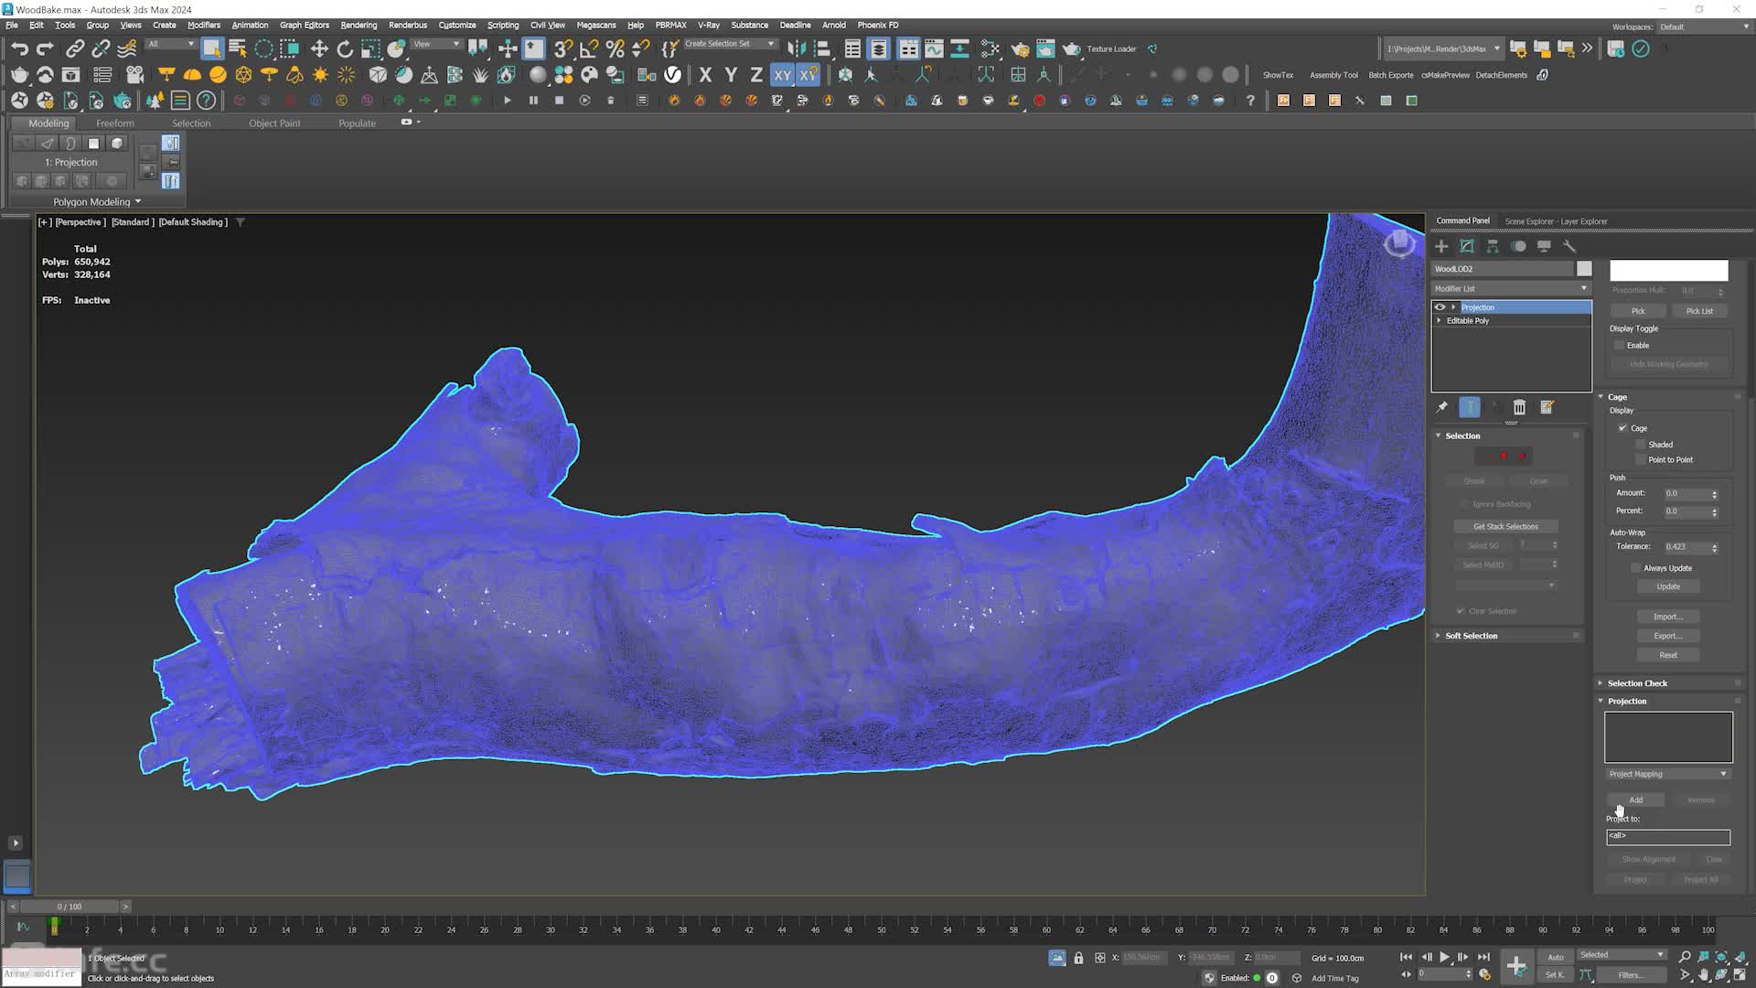Image resolution: width=1756 pixels, height=988 pixels.
Task: Click Get Stack Selections button
Action: tap(1505, 527)
